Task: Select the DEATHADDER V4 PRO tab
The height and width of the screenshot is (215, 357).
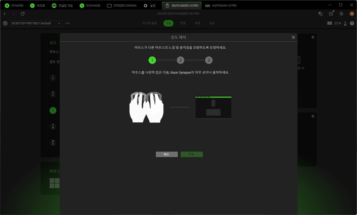Action: pos(182,6)
